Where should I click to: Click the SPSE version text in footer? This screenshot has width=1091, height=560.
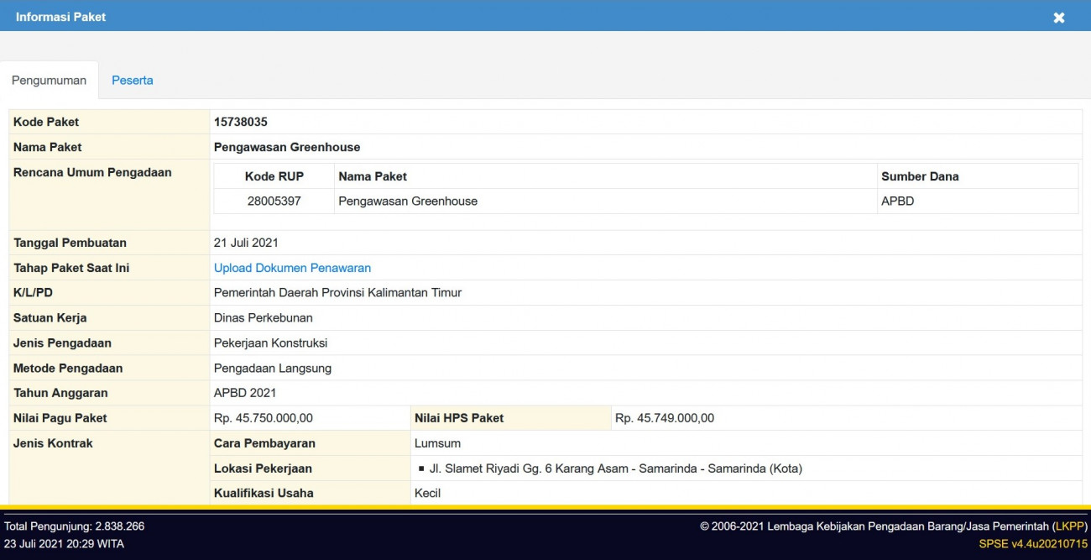1032,544
